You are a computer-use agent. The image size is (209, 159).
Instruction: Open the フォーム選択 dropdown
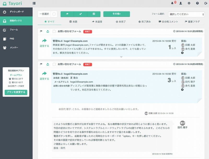tap(186, 14)
